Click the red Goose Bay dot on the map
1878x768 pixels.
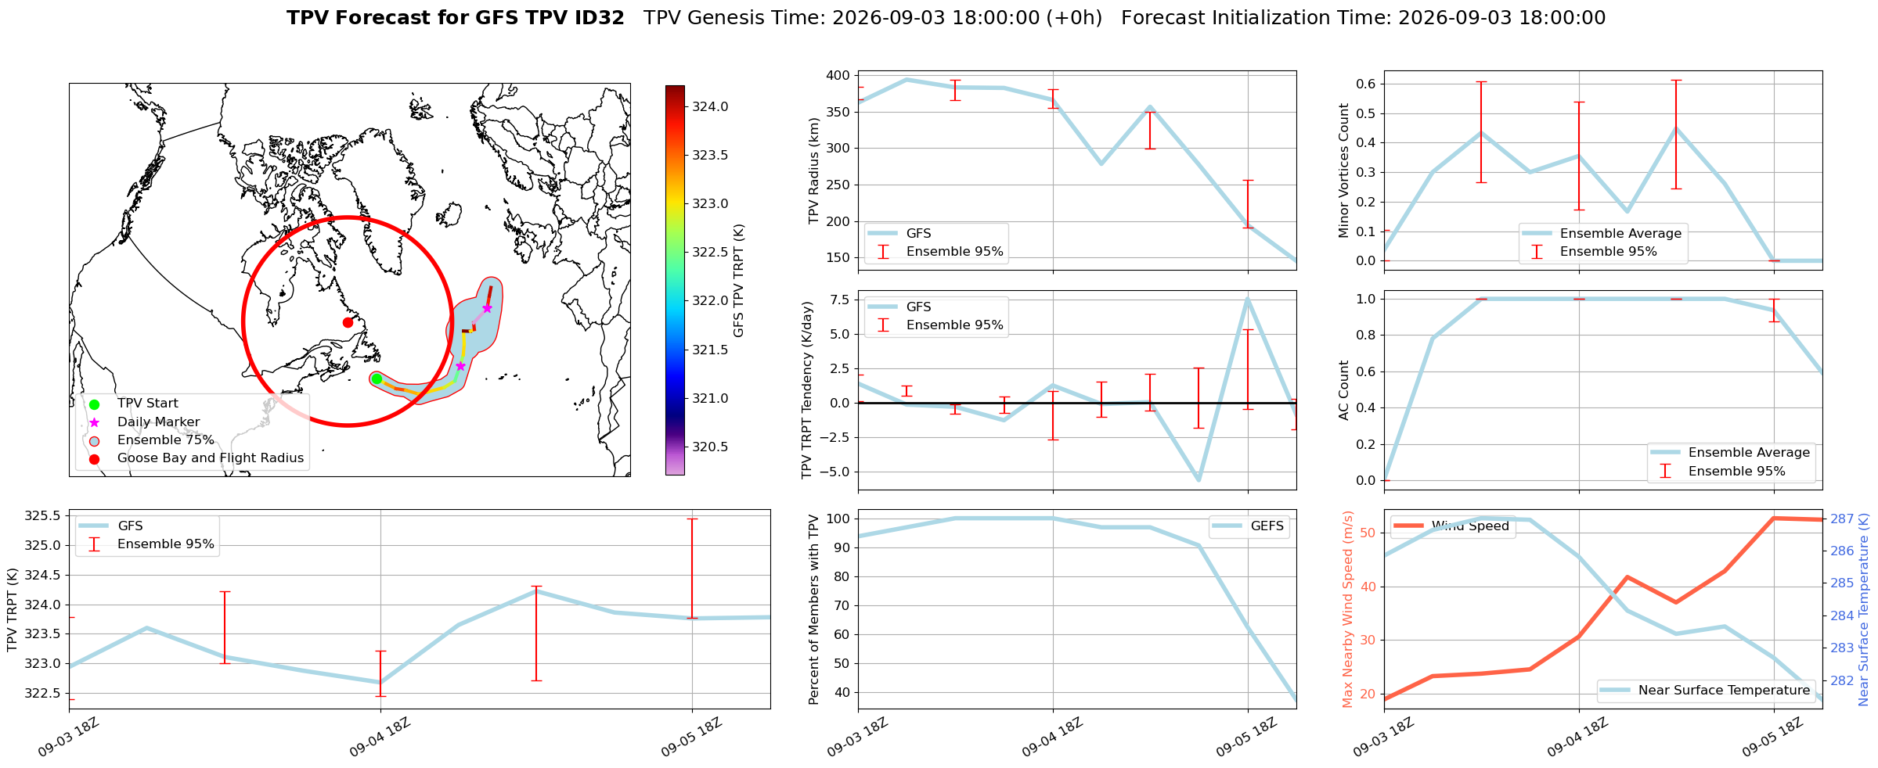click(x=348, y=322)
